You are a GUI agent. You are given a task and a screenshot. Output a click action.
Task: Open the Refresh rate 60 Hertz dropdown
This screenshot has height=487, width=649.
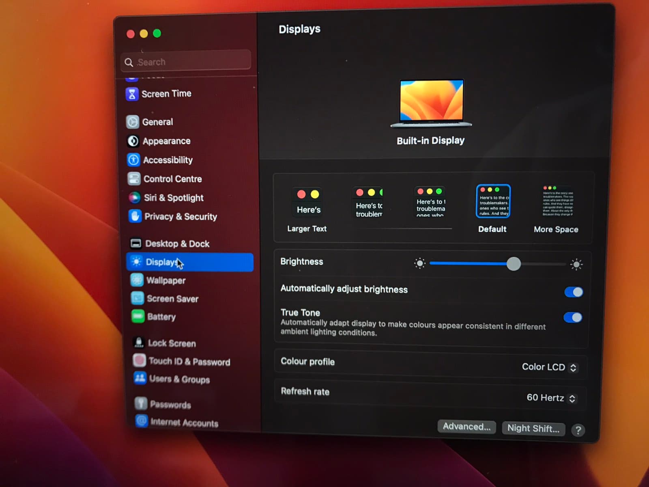551,398
